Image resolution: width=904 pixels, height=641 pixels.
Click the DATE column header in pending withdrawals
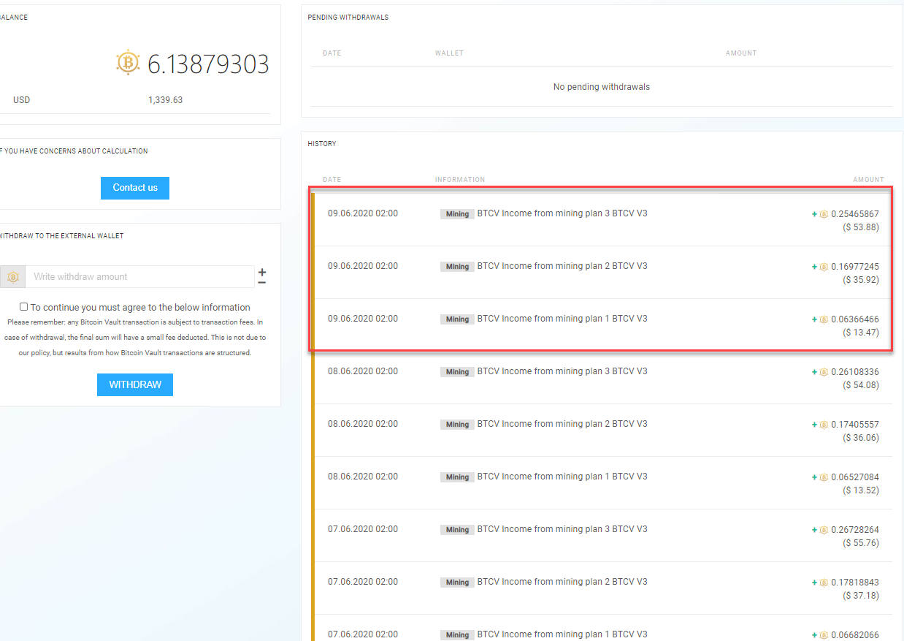coord(332,53)
